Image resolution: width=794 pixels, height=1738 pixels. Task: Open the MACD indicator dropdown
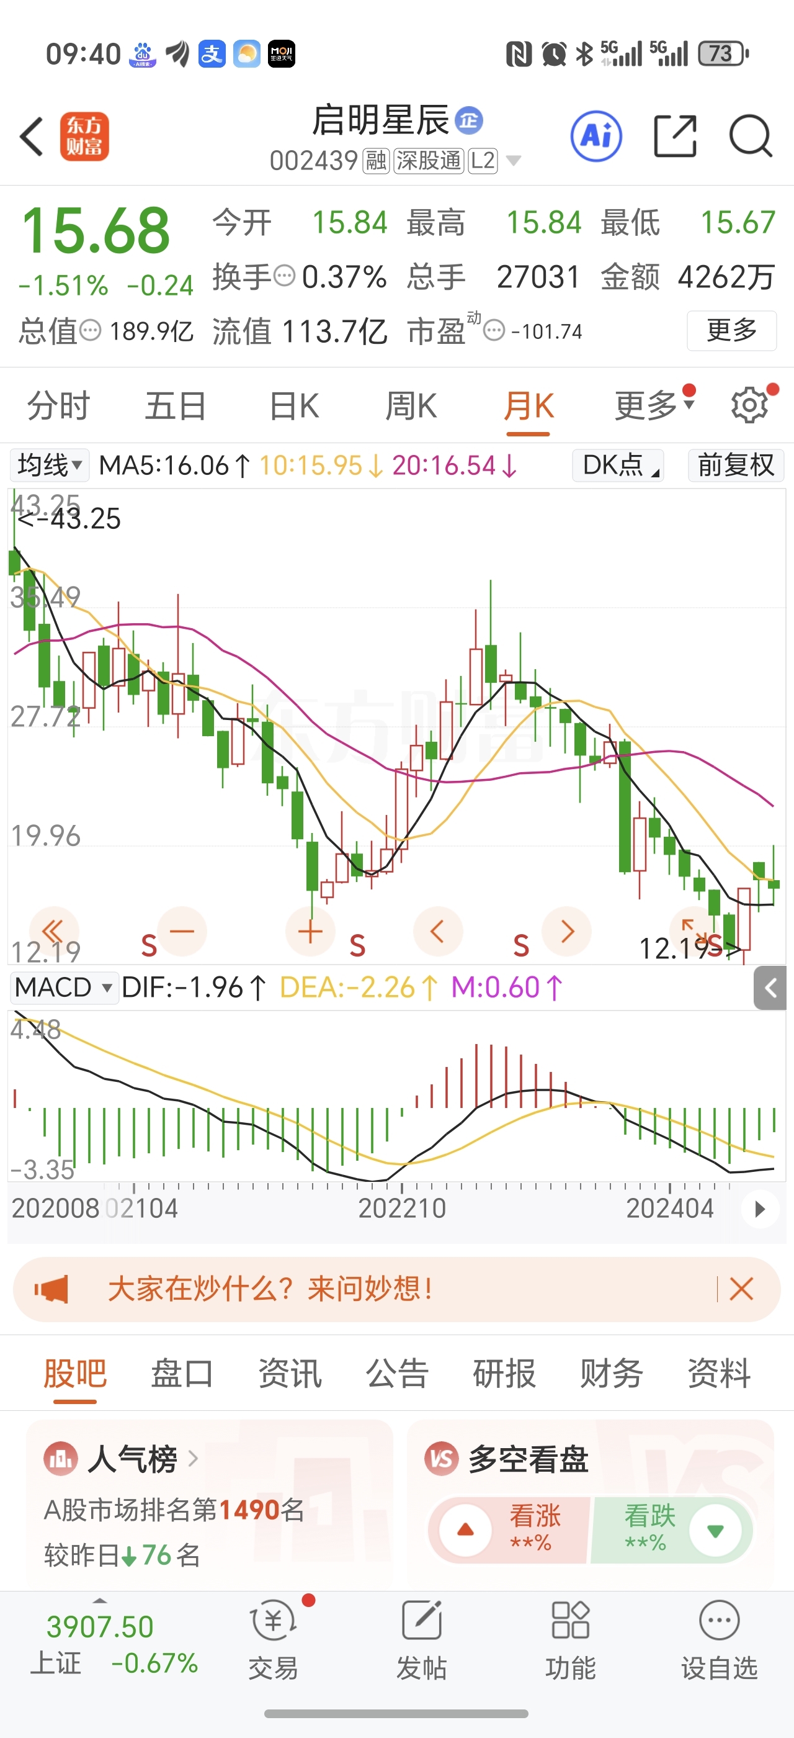click(x=63, y=988)
